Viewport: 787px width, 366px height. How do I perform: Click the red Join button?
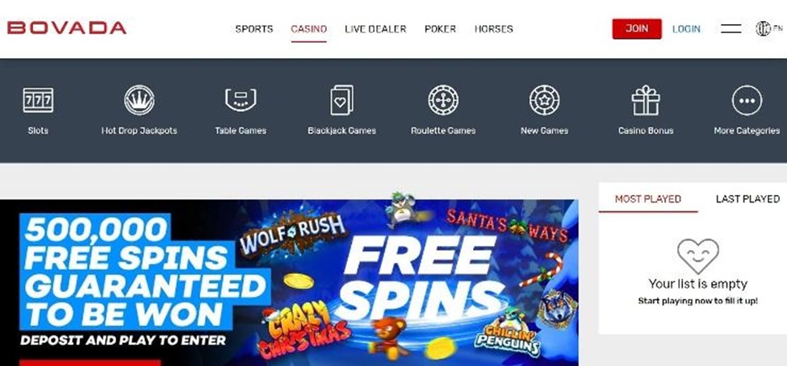(637, 28)
